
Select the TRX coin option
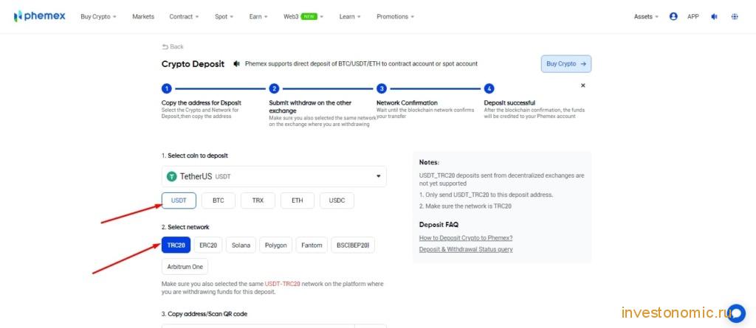point(258,200)
